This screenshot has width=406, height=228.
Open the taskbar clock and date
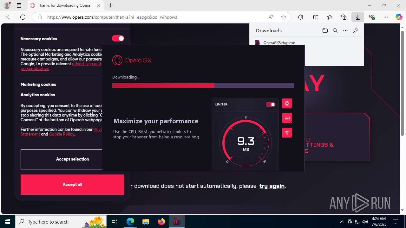pyautogui.click(x=379, y=222)
